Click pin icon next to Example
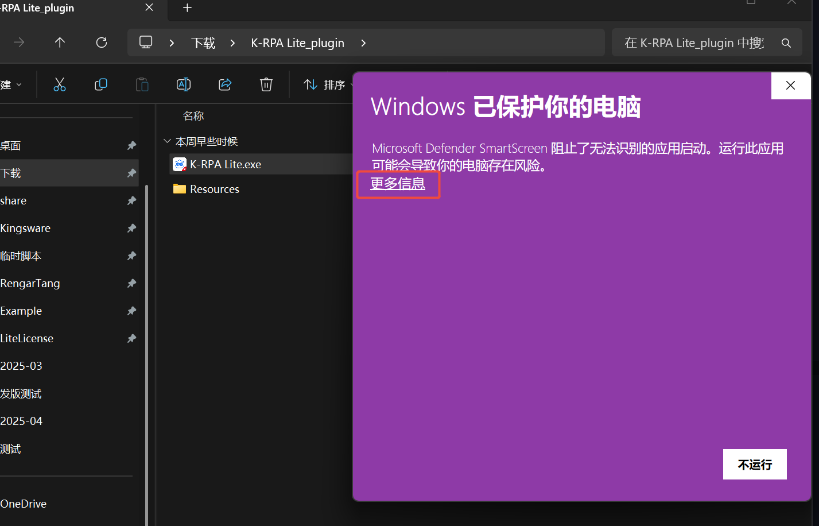819x526 pixels. [x=131, y=311]
